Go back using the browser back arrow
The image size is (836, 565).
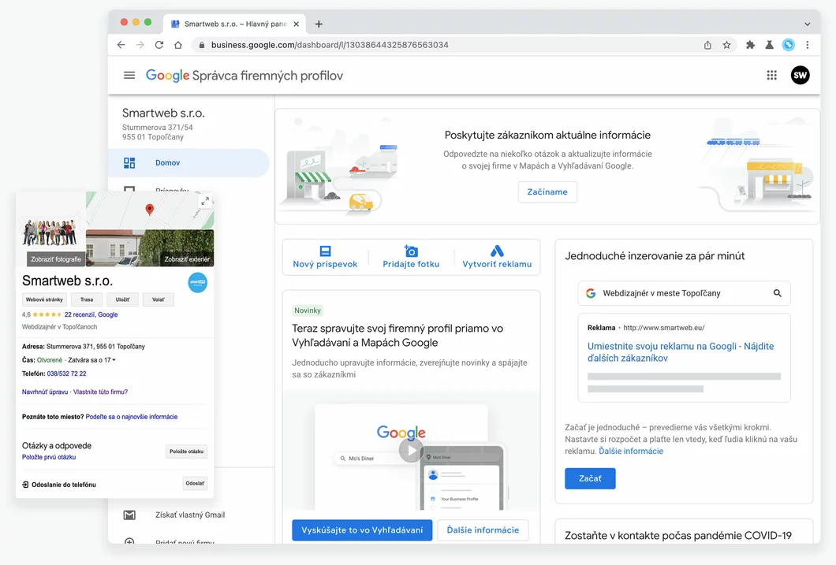tap(121, 45)
